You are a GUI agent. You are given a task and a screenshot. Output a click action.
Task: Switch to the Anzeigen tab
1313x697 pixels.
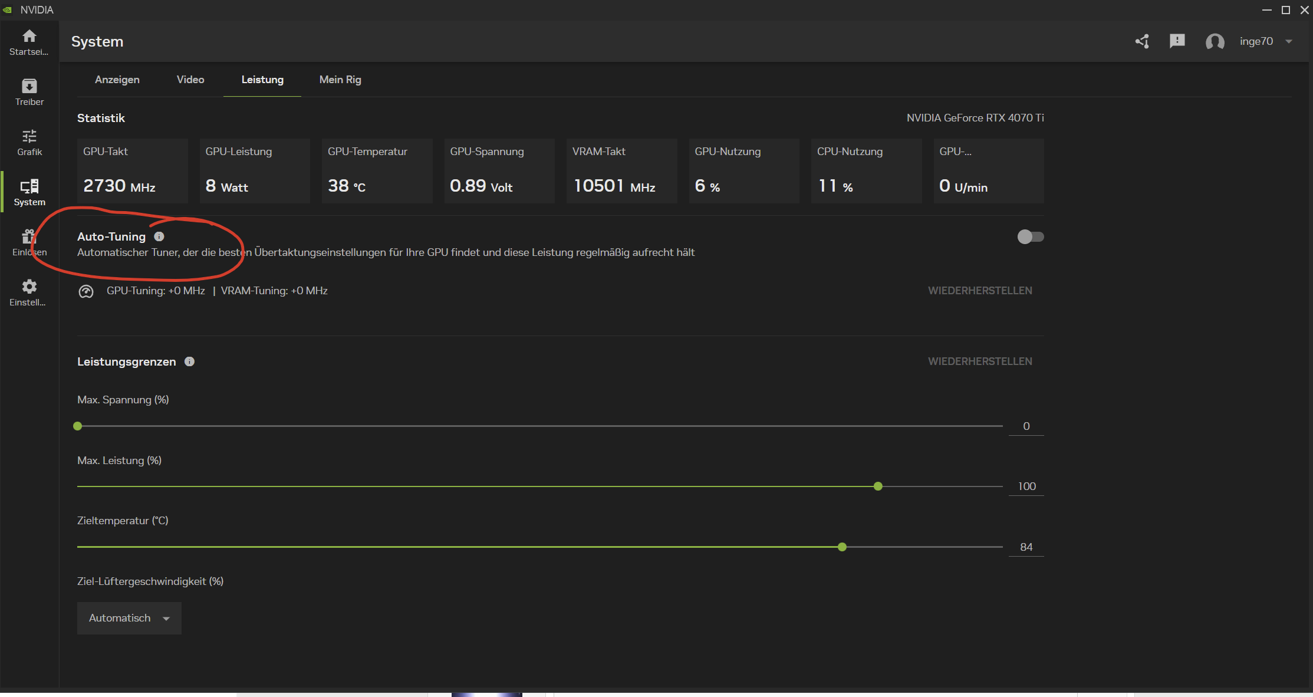(x=117, y=80)
